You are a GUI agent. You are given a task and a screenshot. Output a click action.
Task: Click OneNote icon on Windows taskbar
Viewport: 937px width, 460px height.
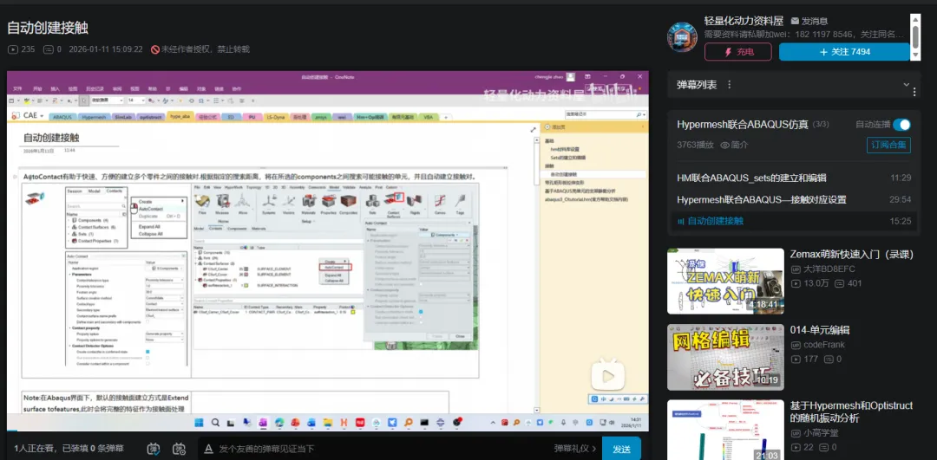(x=262, y=423)
